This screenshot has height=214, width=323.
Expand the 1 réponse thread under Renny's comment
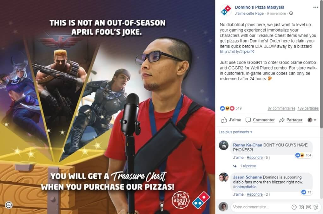pos(248,166)
